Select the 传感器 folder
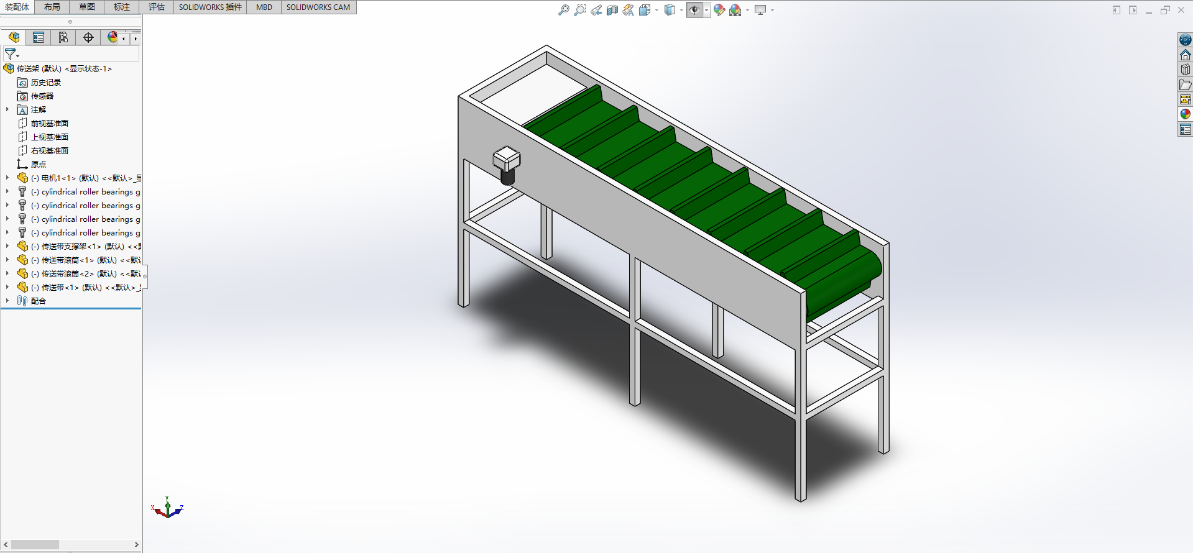Screen dimensions: 1193x553 pos(35,96)
